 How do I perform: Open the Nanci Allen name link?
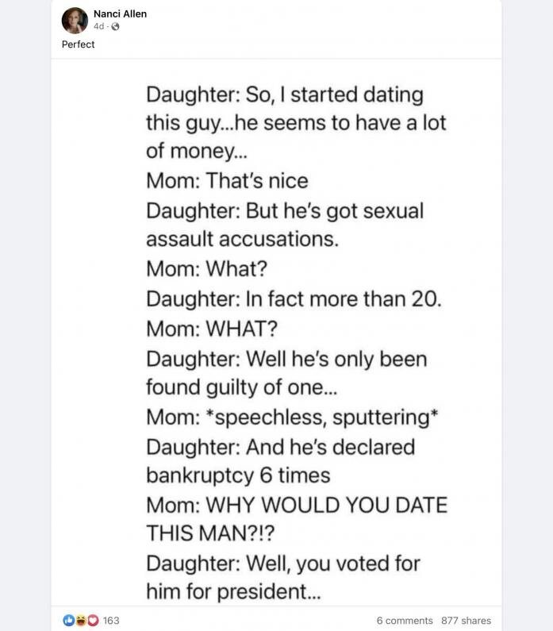click(x=120, y=13)
